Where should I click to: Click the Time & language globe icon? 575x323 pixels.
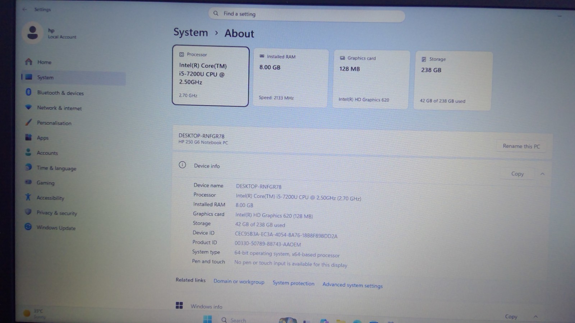(x=28, y=167)
